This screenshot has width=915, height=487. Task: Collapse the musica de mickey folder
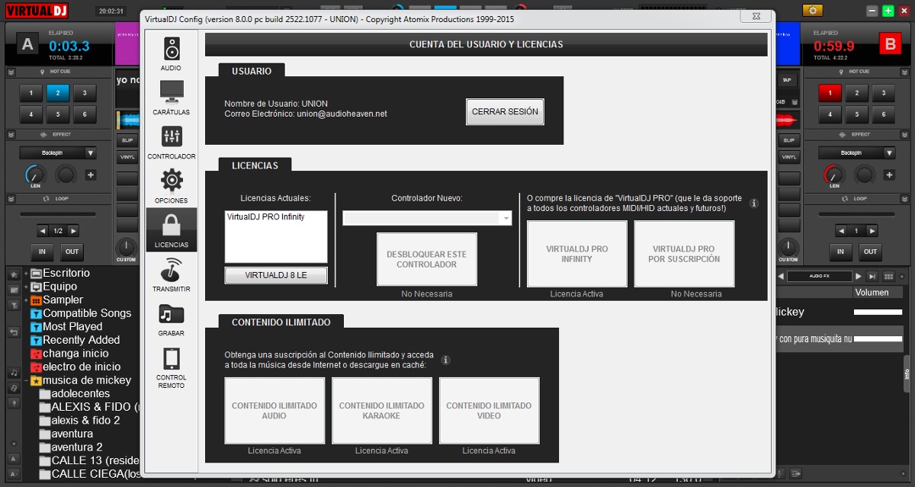(x=26, y=380)
